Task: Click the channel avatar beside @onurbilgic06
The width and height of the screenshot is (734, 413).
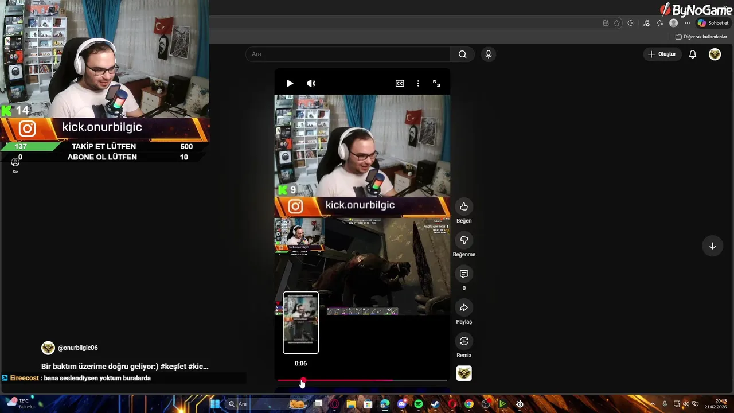Action: [x=48, y=348]
